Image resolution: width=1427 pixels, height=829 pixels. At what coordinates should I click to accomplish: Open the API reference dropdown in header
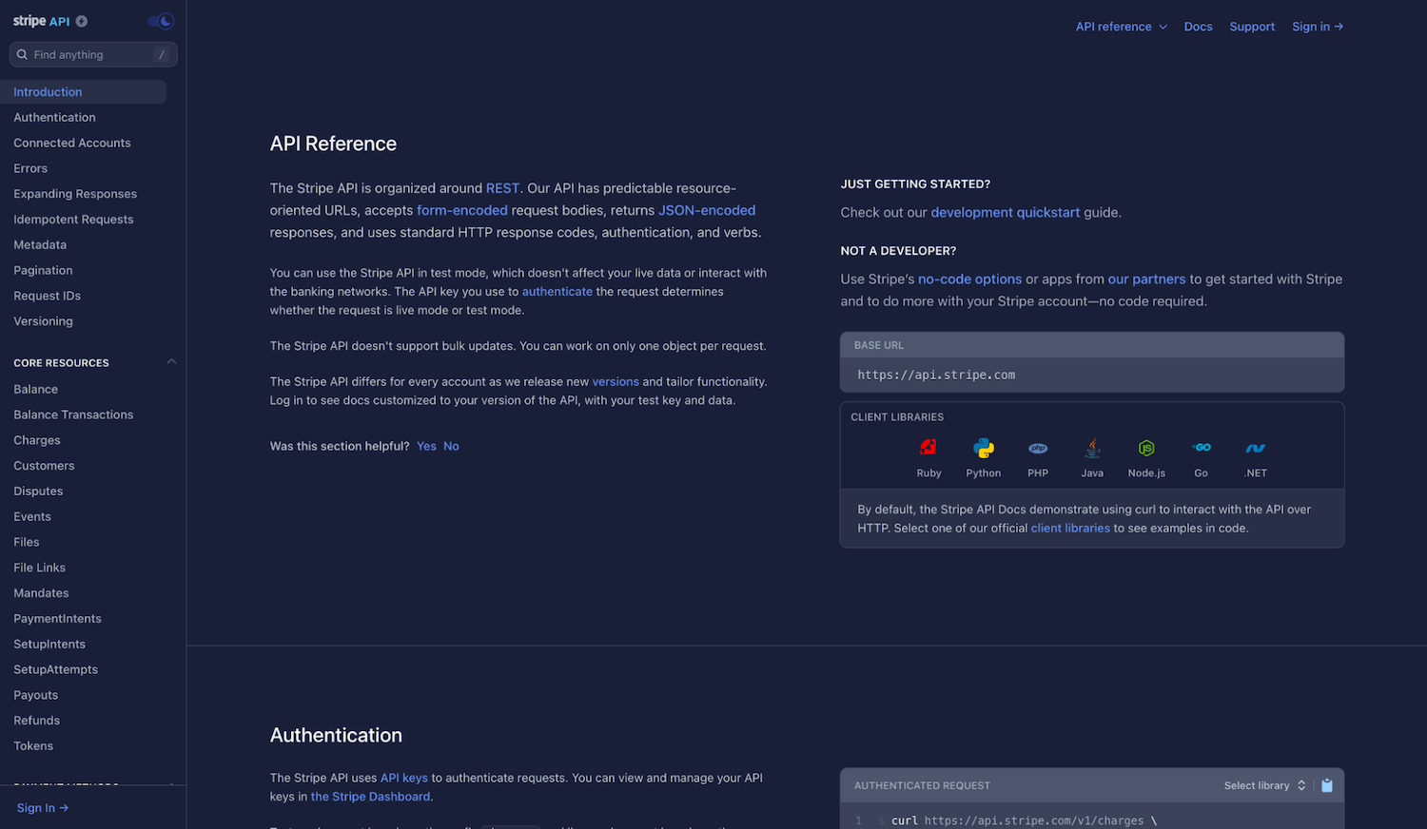coord(1121,27)
